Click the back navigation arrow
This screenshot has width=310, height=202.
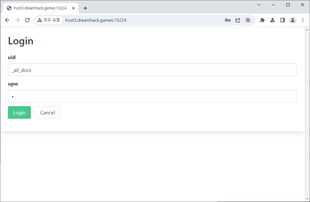7,20
